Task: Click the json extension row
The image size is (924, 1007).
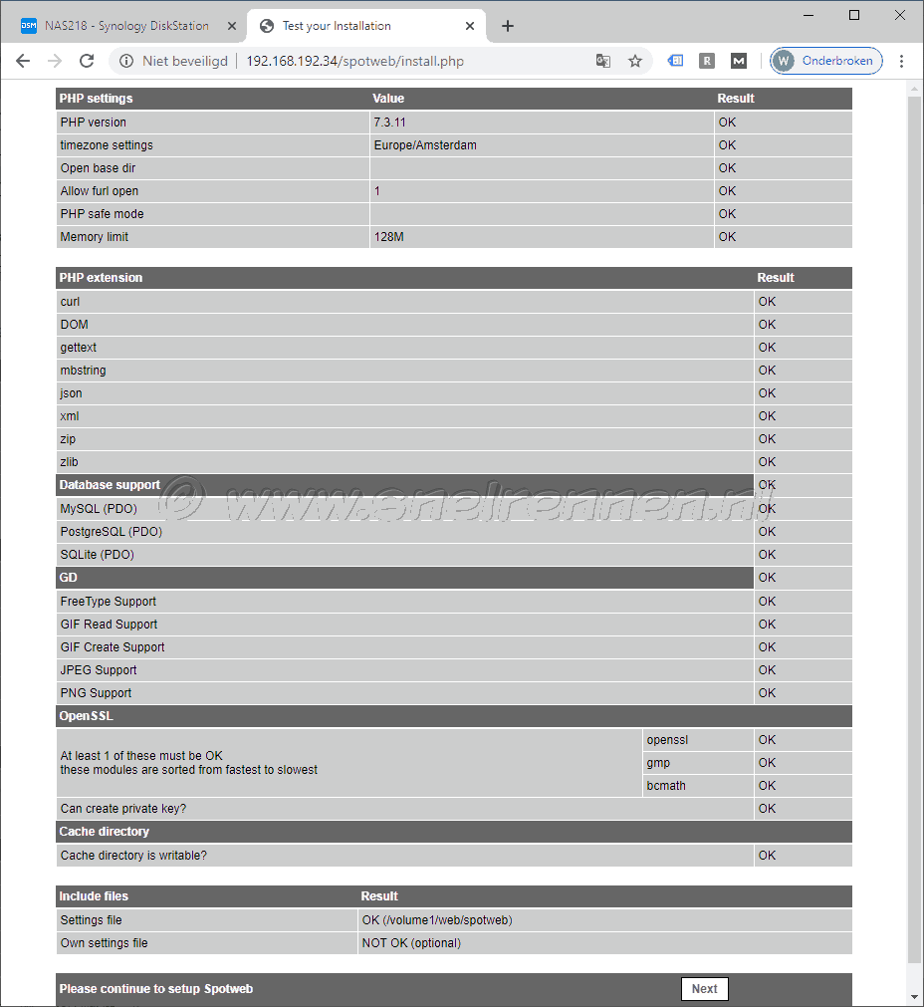Action: click(454, 393)
